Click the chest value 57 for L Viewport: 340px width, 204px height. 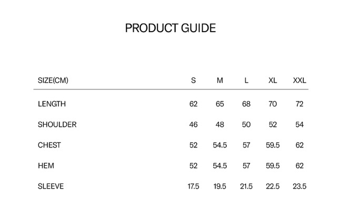click(246, 145)
